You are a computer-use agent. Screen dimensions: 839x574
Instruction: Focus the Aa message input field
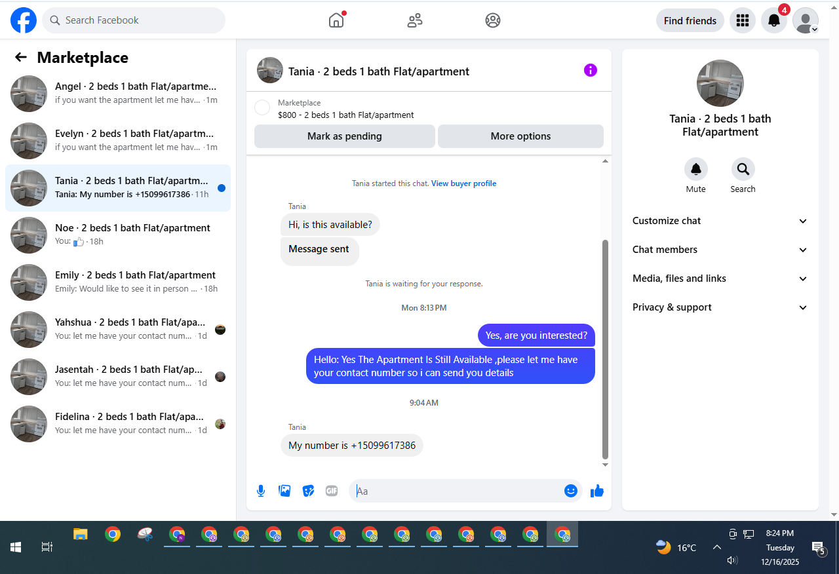[x=458, y=491]
